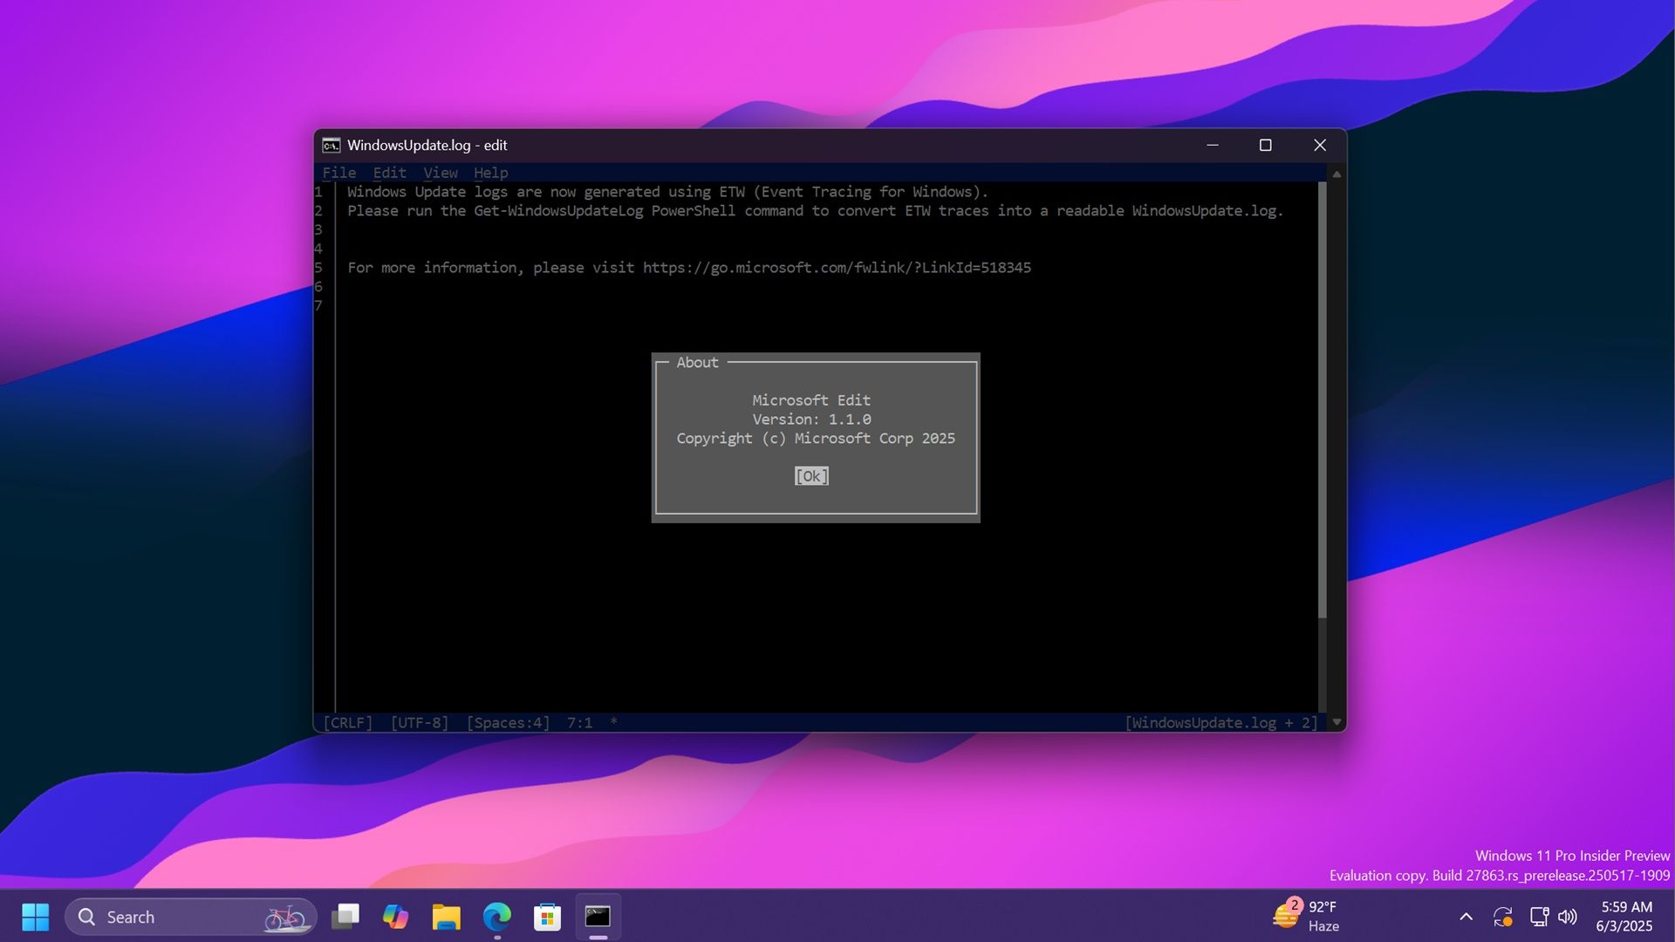1675x942 pixels.
Task: Open Task View from the taskbar
Action: pos(345,917)
